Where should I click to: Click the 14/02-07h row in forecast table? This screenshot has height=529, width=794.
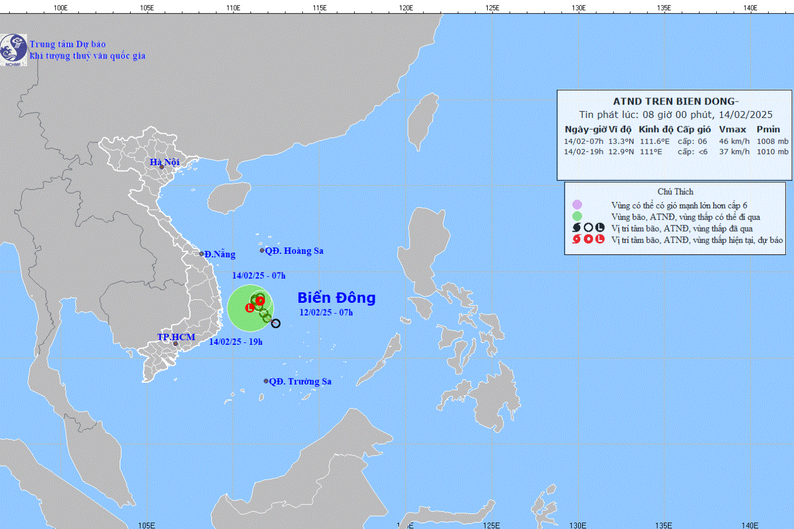[x=675, y=141]
